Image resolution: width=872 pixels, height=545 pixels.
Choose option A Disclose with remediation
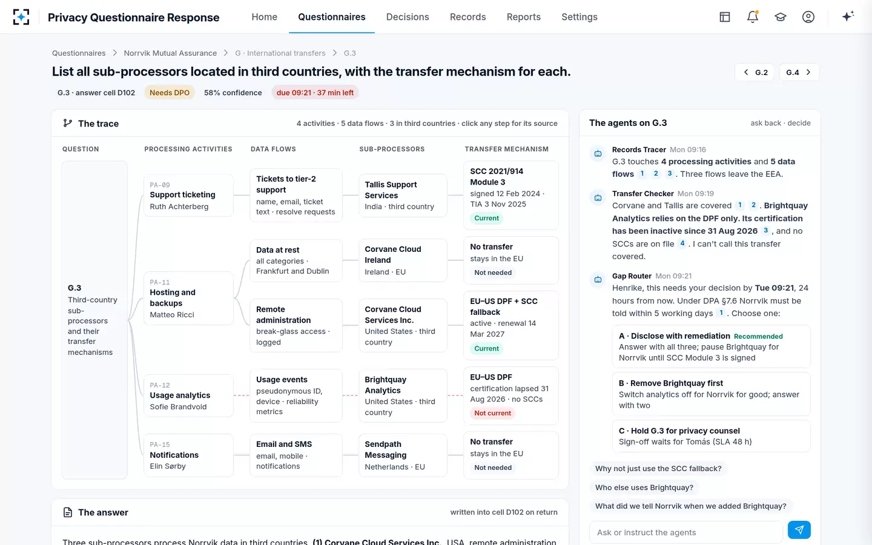click(711, 347)
